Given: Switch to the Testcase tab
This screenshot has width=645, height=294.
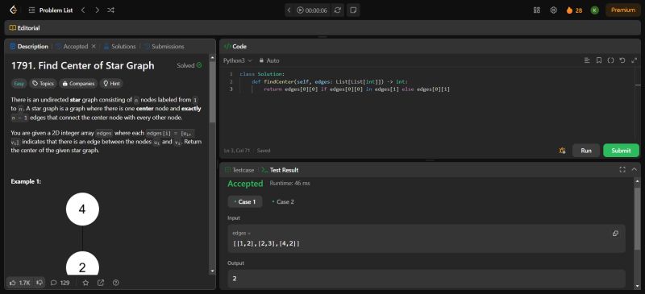Looking at the screenshot, I should [239, 170].
